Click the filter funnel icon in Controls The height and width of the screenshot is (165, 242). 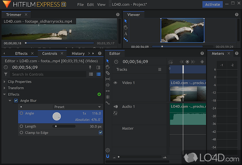[6, 74]
